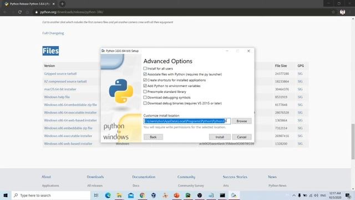
Task: Open the Windows Start menu
Action: coord(6,195)
